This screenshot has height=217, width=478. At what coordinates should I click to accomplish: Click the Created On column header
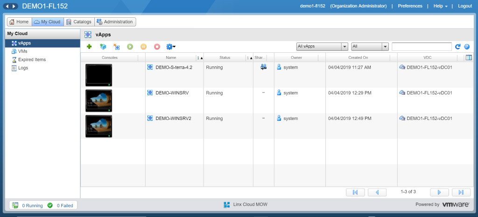pyautogui.click(x=358, y=57)
